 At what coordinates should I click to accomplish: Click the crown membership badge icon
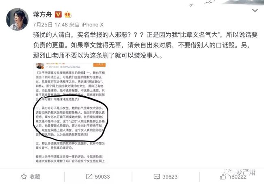(68, 15)
